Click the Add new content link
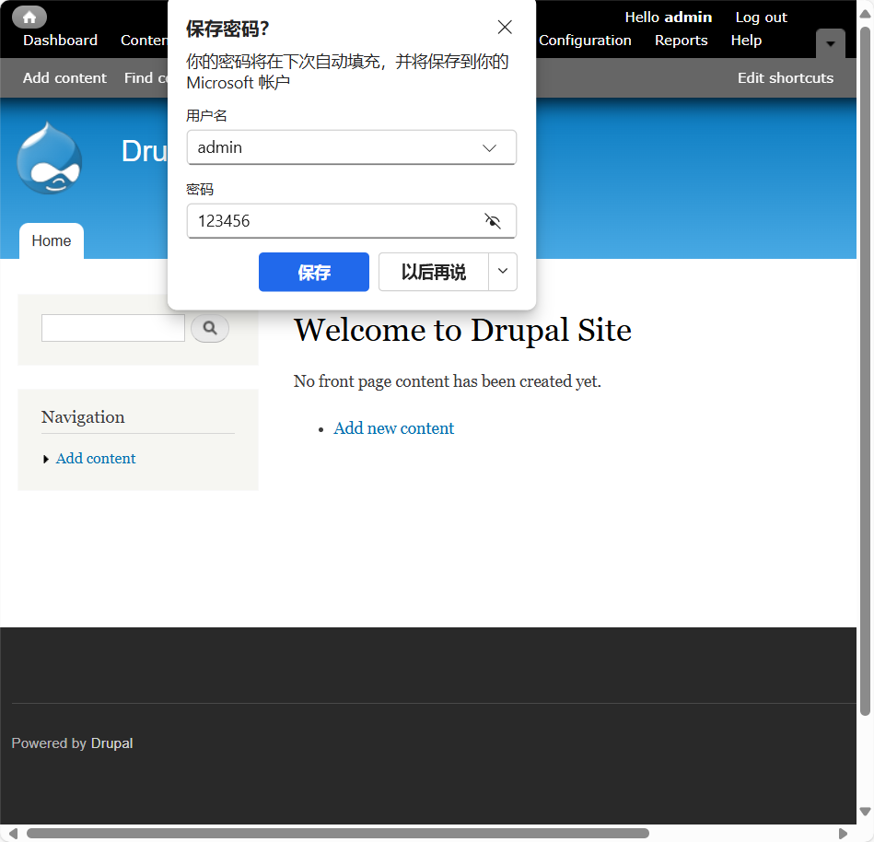Screen dimensions: 874x842 393,428
